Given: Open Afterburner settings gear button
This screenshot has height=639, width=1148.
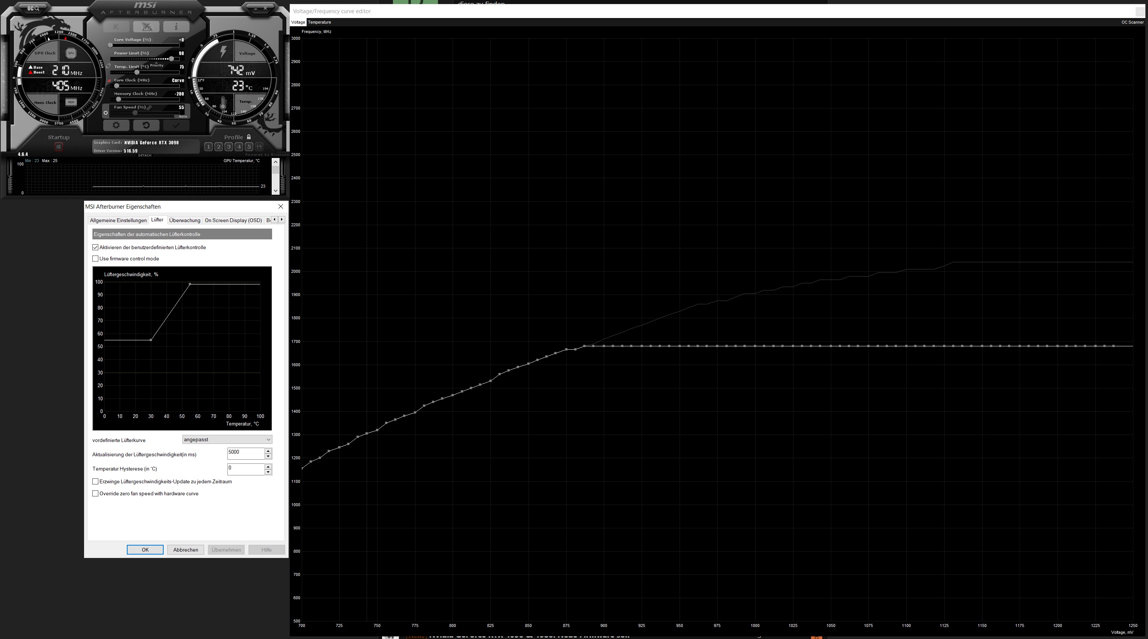Looking at the screenshot, I should tap(116, 126).
